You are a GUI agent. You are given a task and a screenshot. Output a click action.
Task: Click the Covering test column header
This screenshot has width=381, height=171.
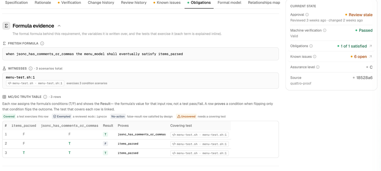[181, 126]
